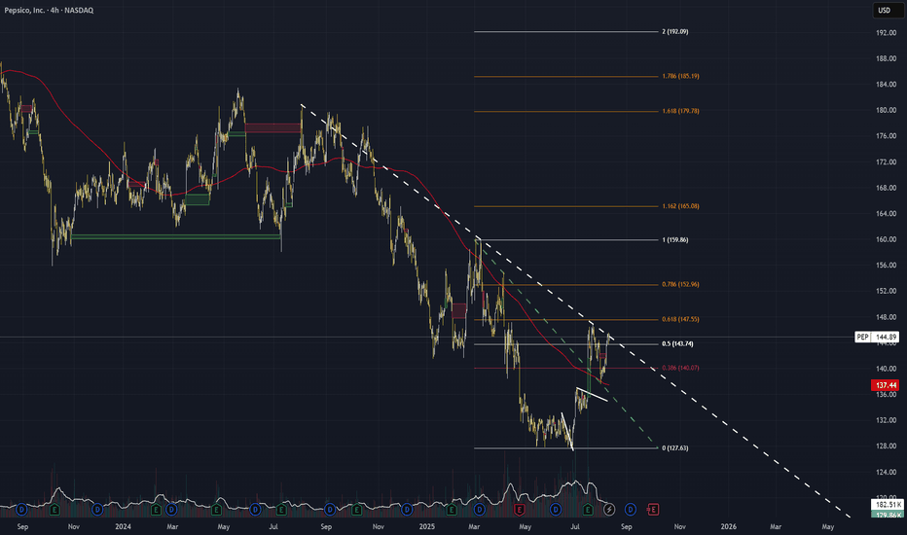The image size is (907, 535).
Task: Select the Fib level label '0 (127.63)'
Action: coord(675,448)
